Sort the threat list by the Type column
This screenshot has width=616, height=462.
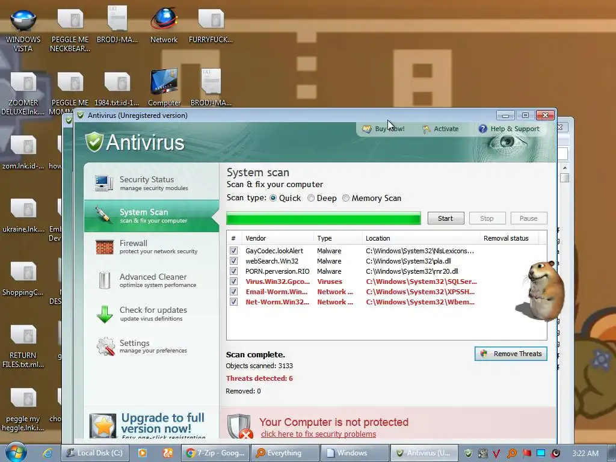point(338,238)
